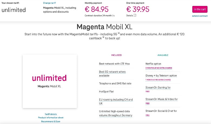The width and height of the screenshot is (211, 124).
Task: Click 'StreamOn Music & Video for' option
Action: 161,99
